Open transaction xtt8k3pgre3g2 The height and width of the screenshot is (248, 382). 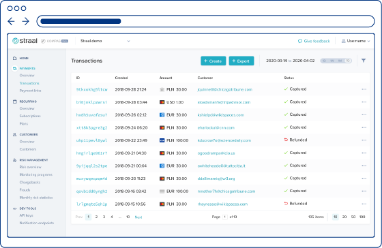tap(91, 128)
